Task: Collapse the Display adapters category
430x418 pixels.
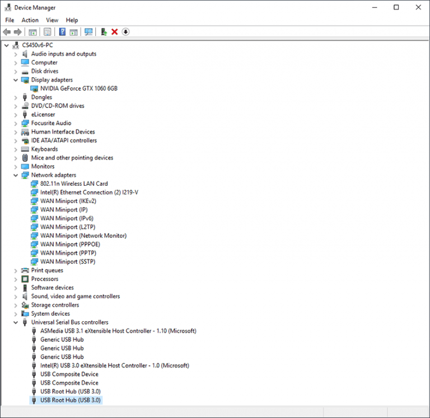Action: [16, 80]
